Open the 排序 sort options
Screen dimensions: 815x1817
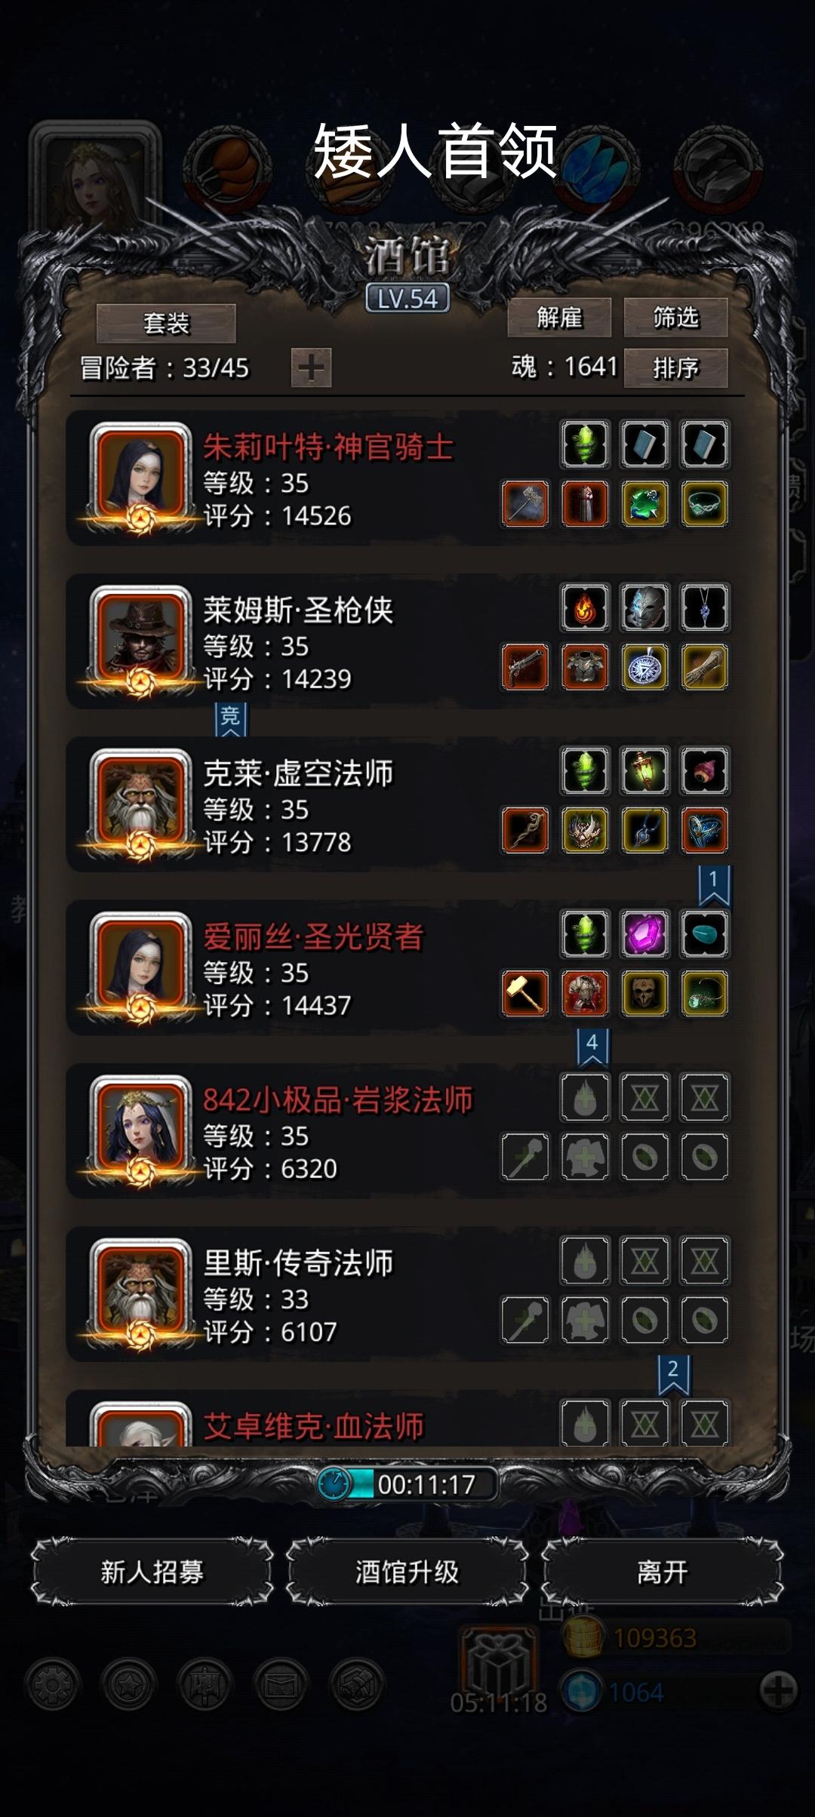click(675, 367)
